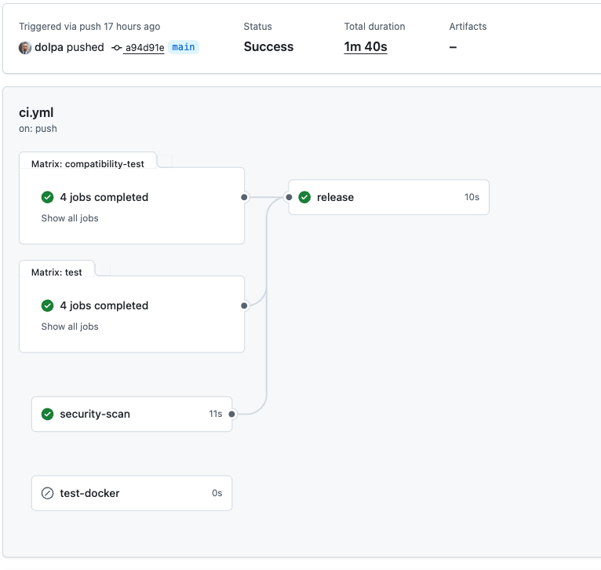Open commit a94d91e link

144,48
